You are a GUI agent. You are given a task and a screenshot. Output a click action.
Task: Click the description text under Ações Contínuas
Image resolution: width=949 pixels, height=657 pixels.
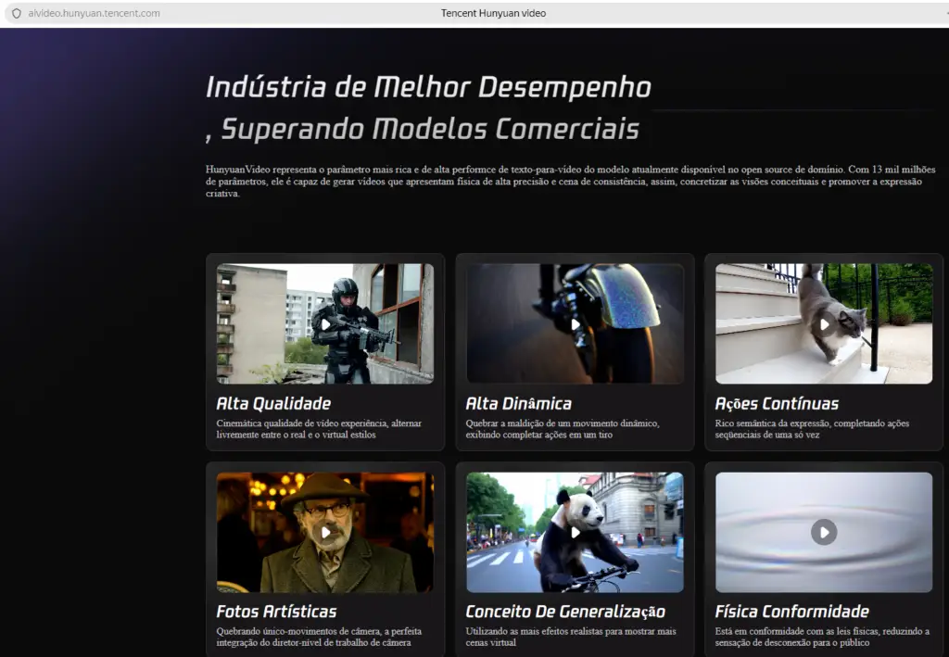click(812, 429)
